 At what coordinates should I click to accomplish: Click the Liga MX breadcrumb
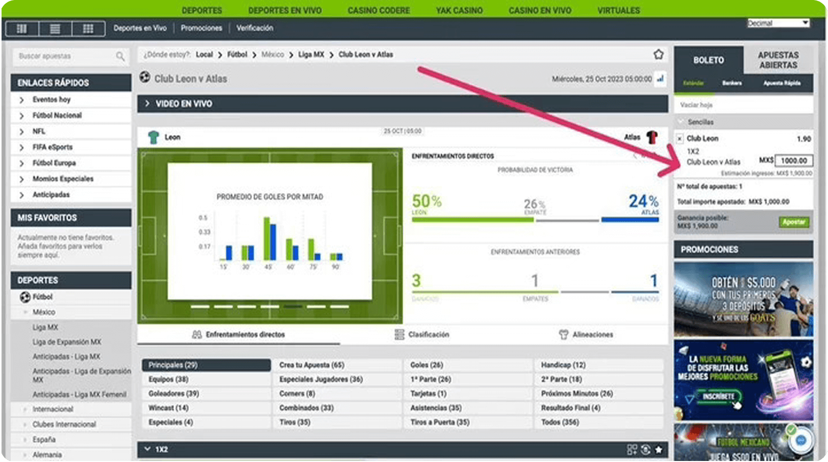pyautogui.click(x=311, y=54)
